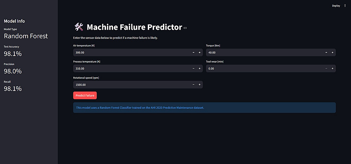Screen dimensions: 351x164
Task: Increase the Tool wear value
Action: click(333, 69)
